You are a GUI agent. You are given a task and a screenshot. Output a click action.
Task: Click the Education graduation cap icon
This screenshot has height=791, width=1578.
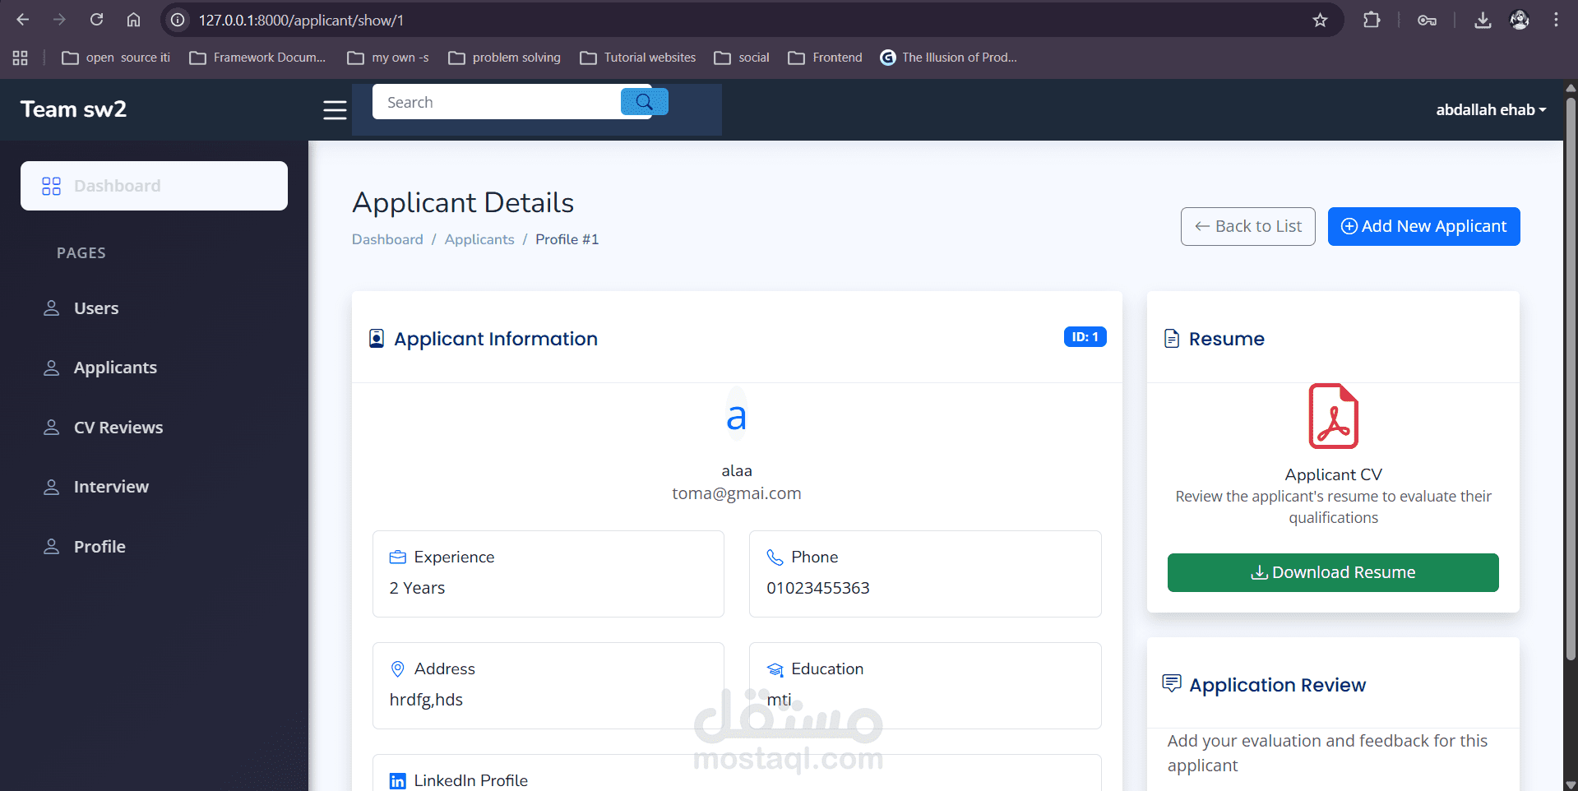(x=775, y=670)
